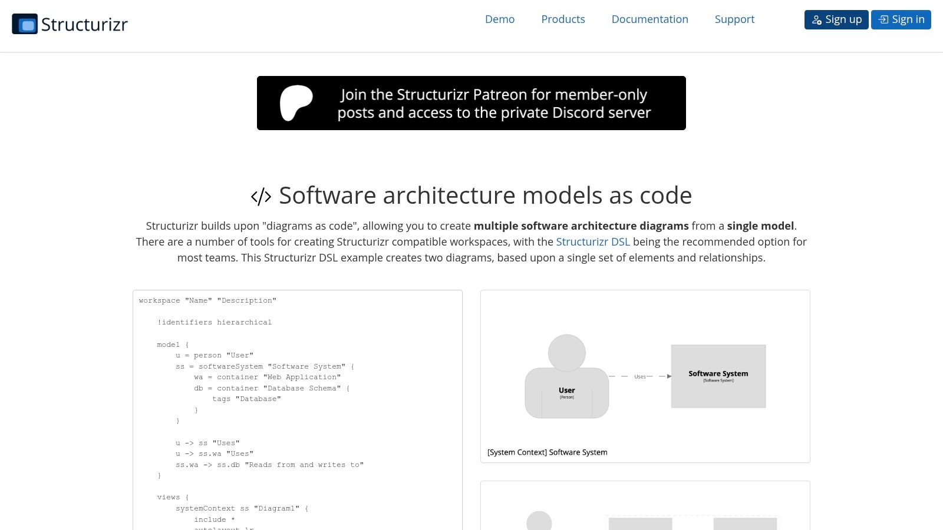Screen dimensions: 943x530
Task: Click the person icon in Sign up
Action: point(817,20)
